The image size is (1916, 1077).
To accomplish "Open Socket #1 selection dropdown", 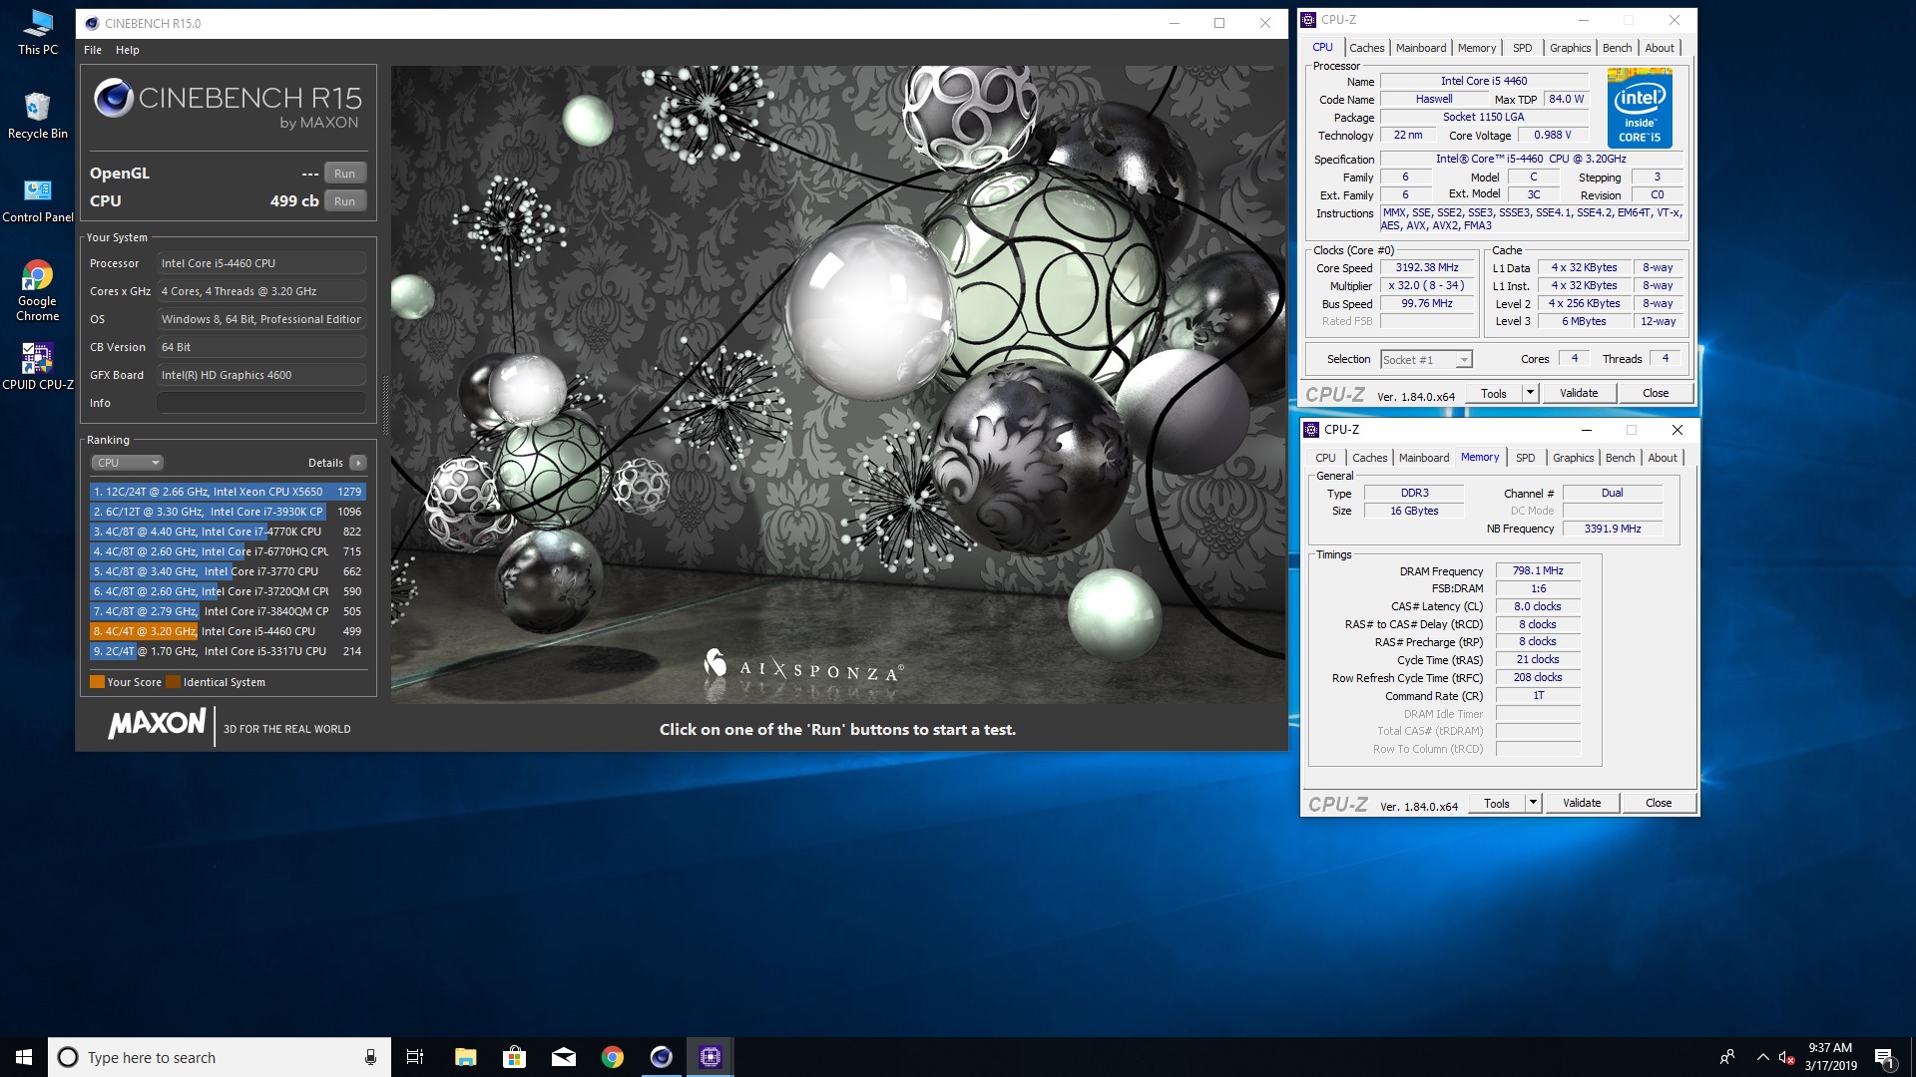I will (1426, 360).
